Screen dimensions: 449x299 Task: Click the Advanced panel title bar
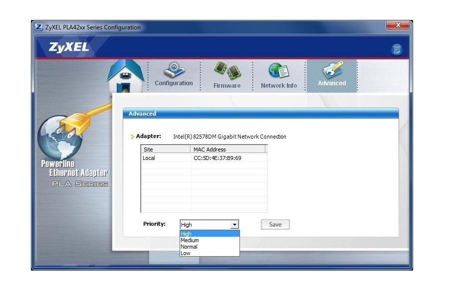click(x=260, y=114)
